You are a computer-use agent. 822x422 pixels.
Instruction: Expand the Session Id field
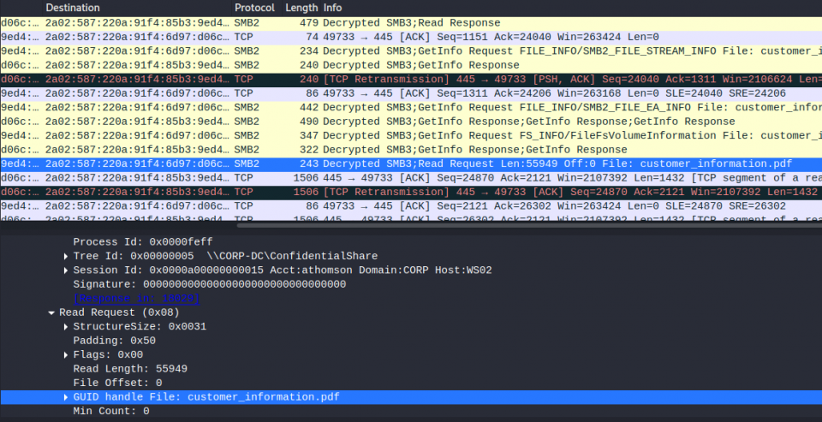(66, 270)
